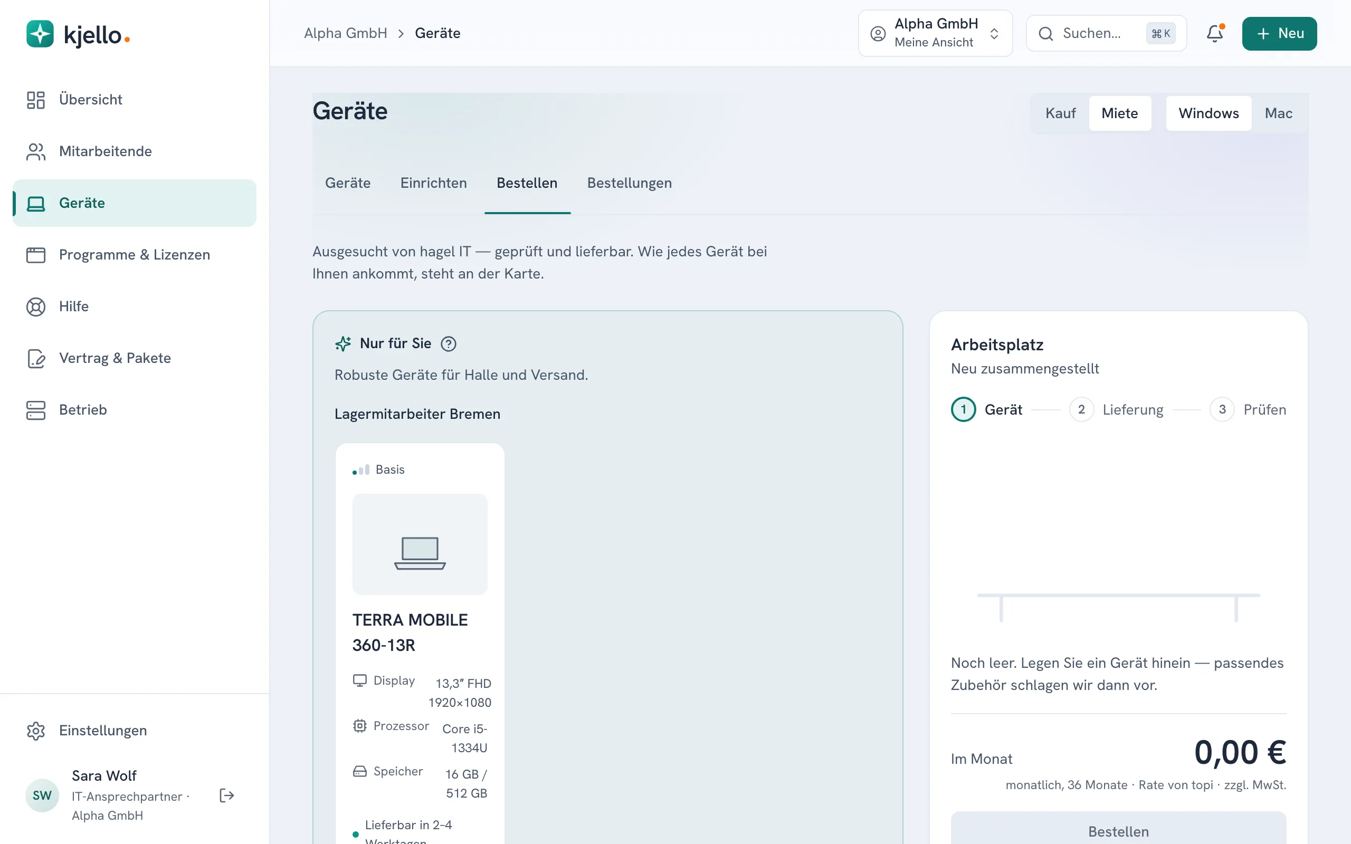The image size is (1351, 844).
Task: Open the Alpha GmbH view switcher
Action: pos(935,33)
